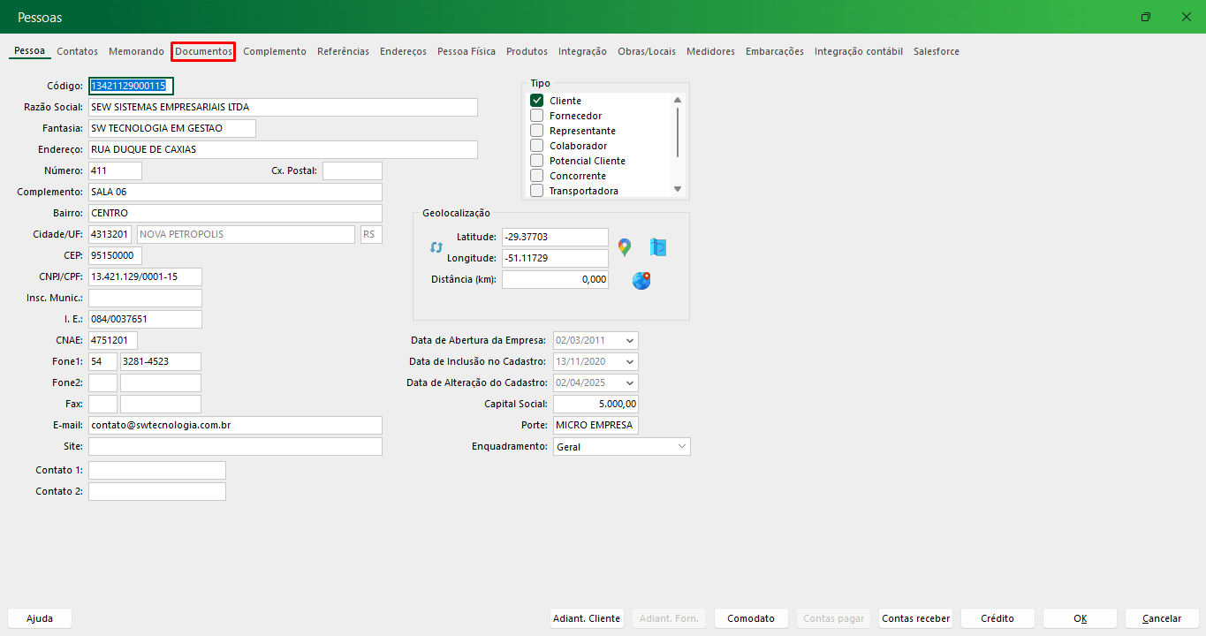Check the Colaborador type checkbox
This screenshot has height=636, width=1206.
536,146
